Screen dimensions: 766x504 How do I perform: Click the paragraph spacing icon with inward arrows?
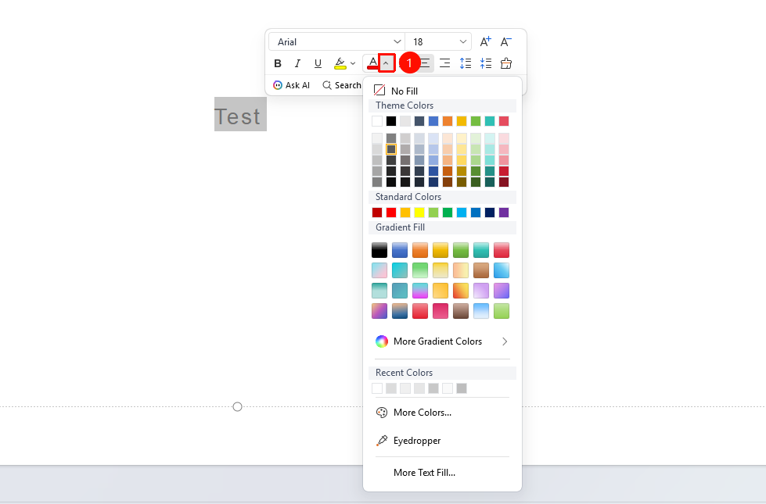pyautogui.click(x=486, y=63)
